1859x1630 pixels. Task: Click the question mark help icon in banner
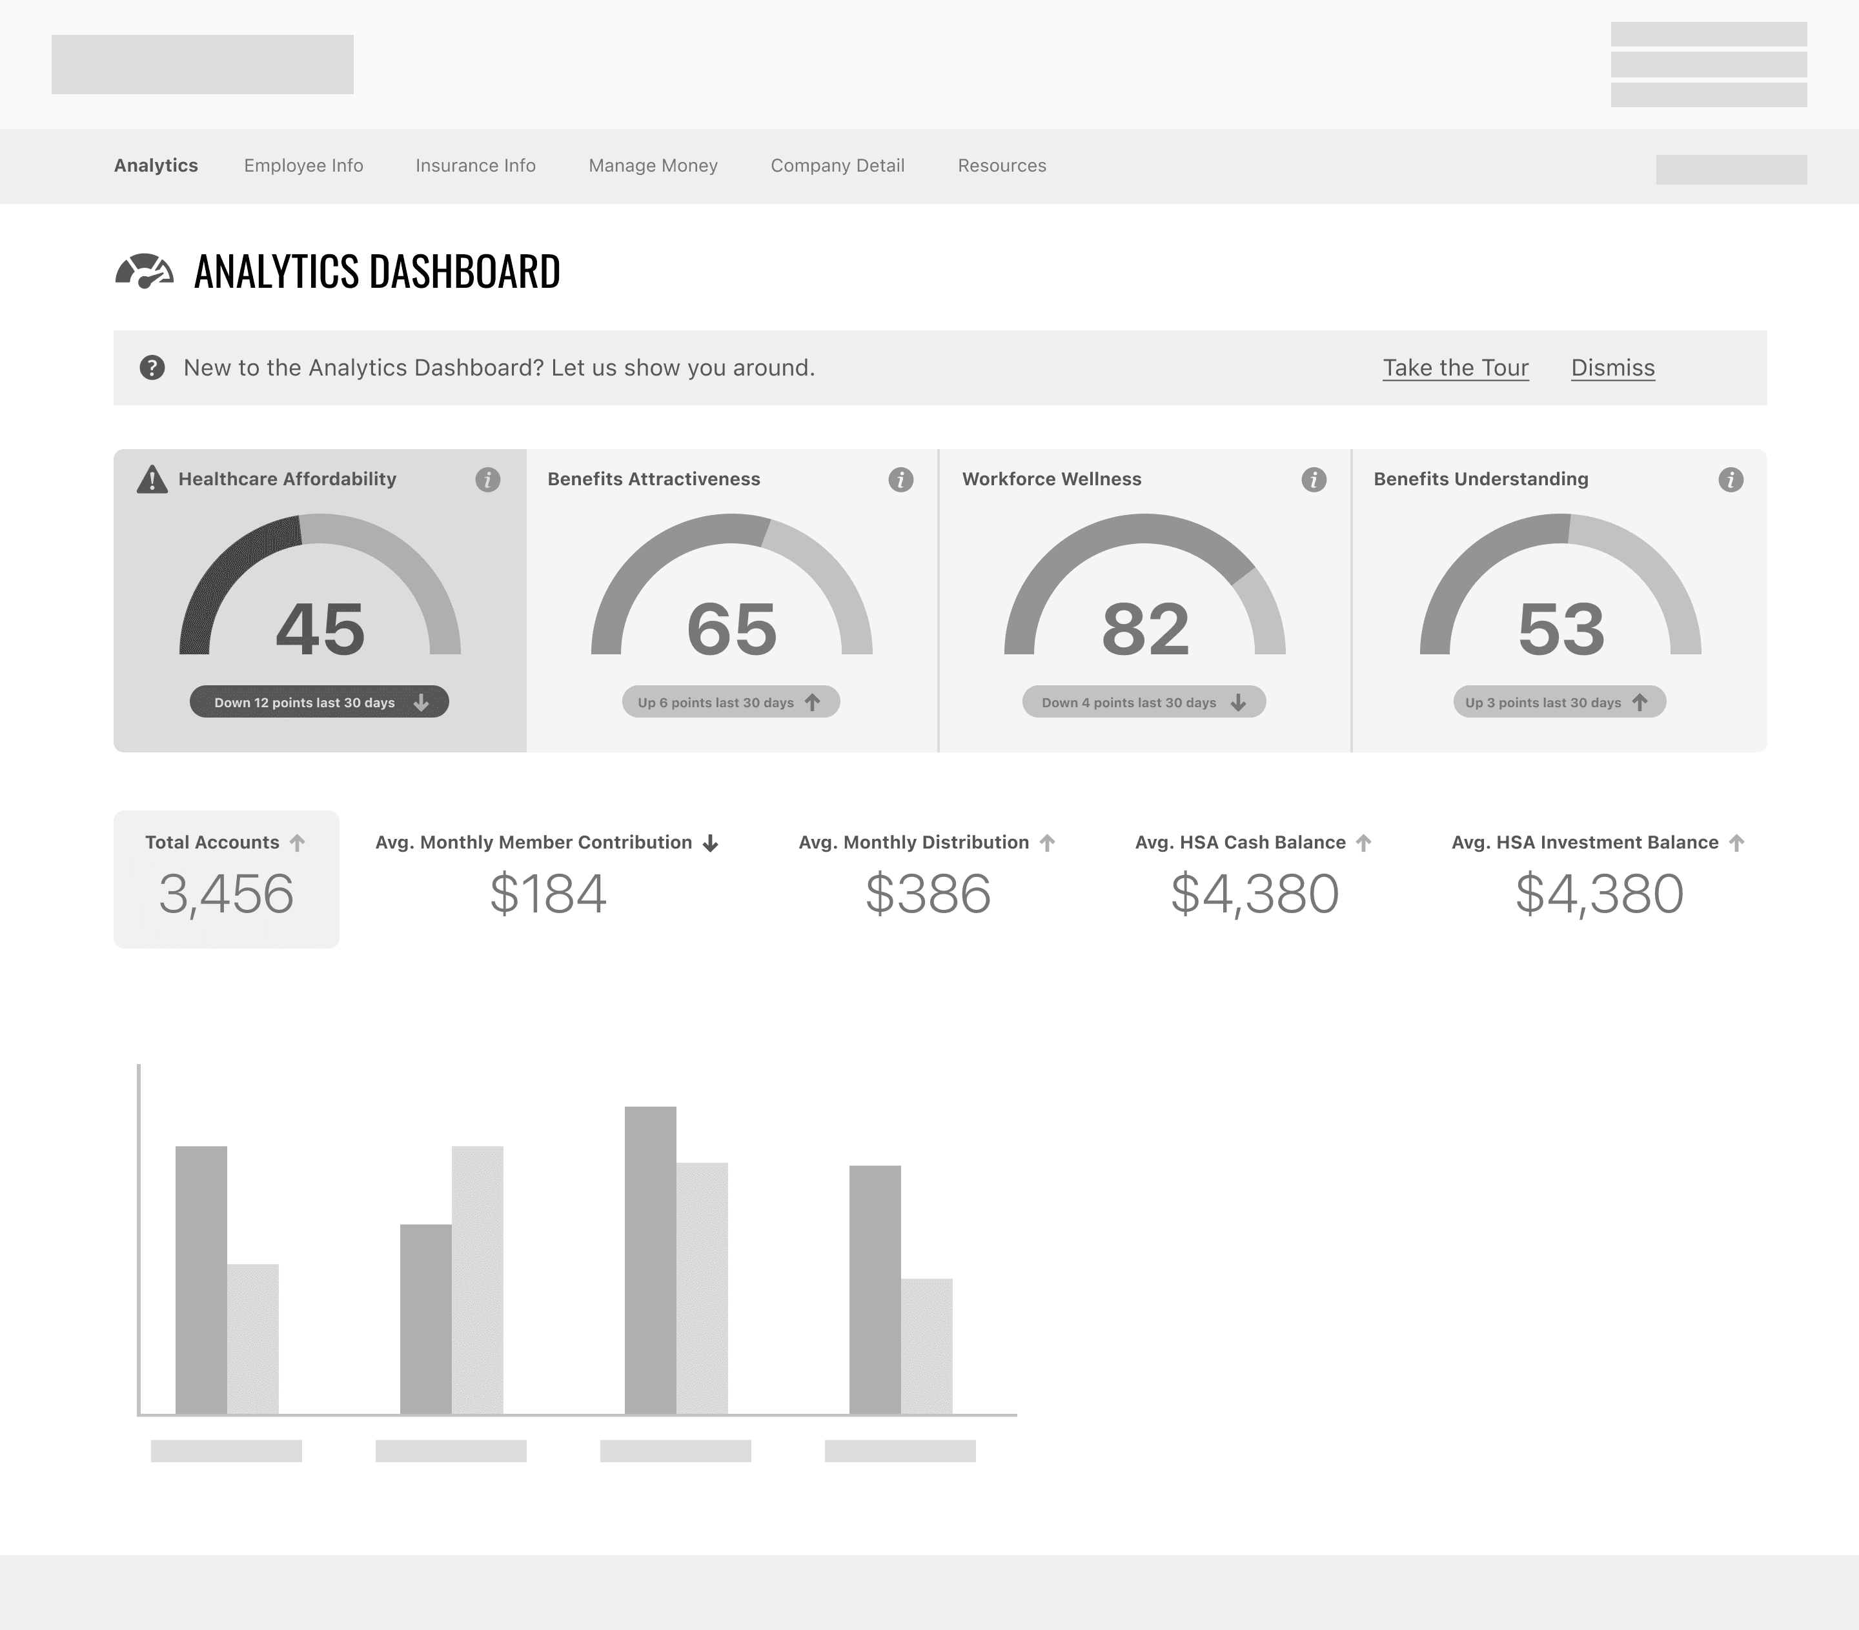[x=152, y=368]
